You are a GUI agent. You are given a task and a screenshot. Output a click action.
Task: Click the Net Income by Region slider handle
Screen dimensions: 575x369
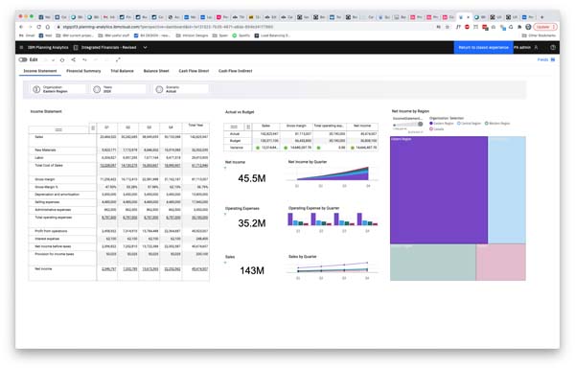coord(421,124)
